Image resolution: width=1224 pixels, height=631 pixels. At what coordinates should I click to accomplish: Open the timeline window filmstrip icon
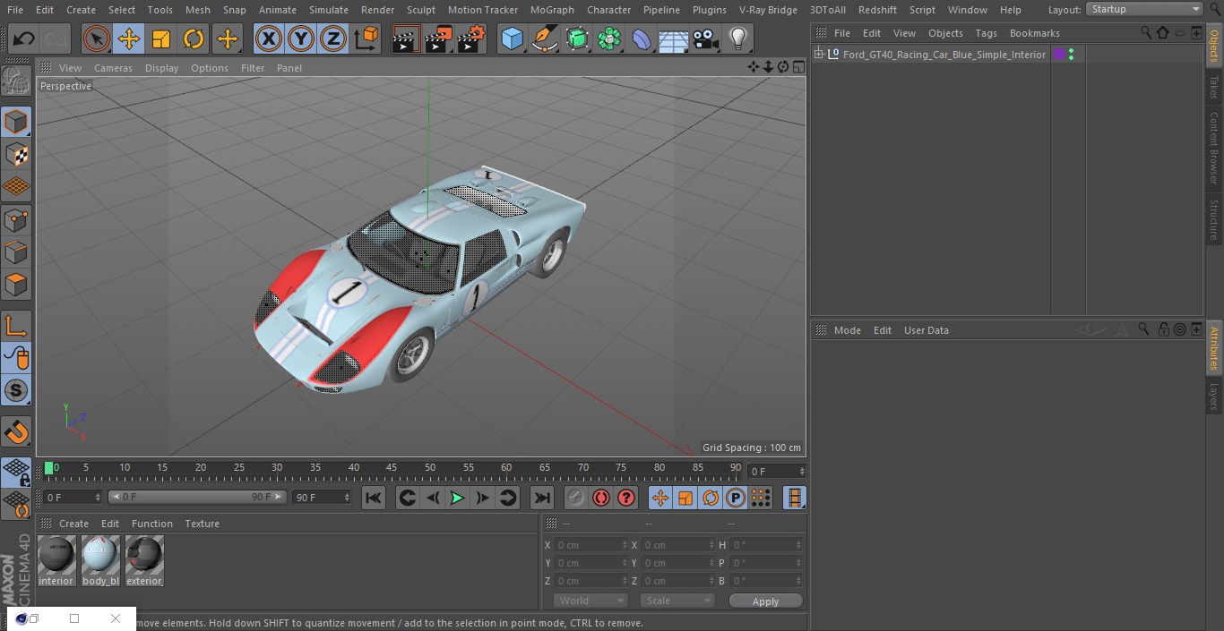point(794,498)
